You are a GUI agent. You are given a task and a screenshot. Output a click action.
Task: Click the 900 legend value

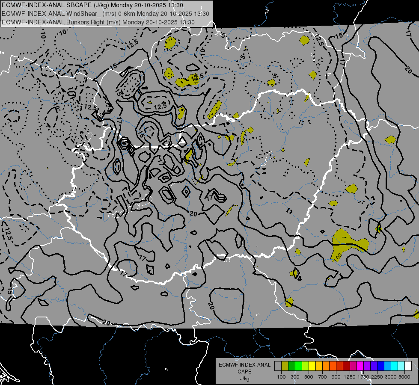coord(336,377)
